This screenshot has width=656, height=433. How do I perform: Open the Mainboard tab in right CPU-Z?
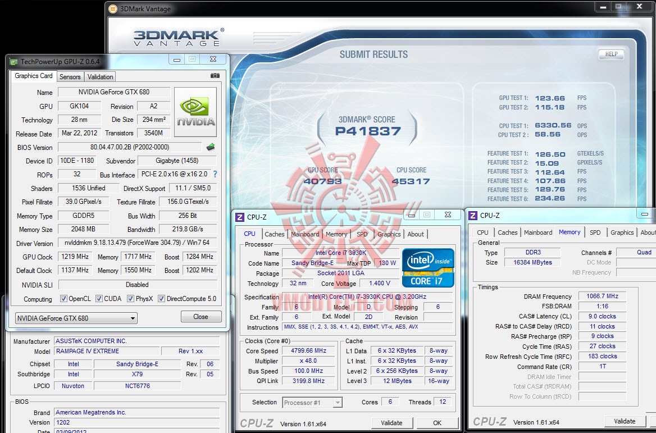point(538,233)
